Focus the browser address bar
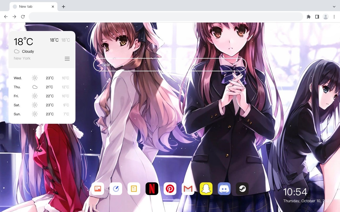The height and width of the screenshot is (212, 340). click(166, 17)
